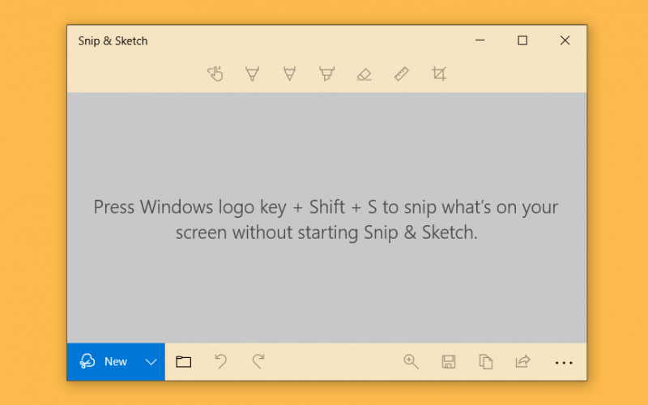Redo the last undone action

258,361
